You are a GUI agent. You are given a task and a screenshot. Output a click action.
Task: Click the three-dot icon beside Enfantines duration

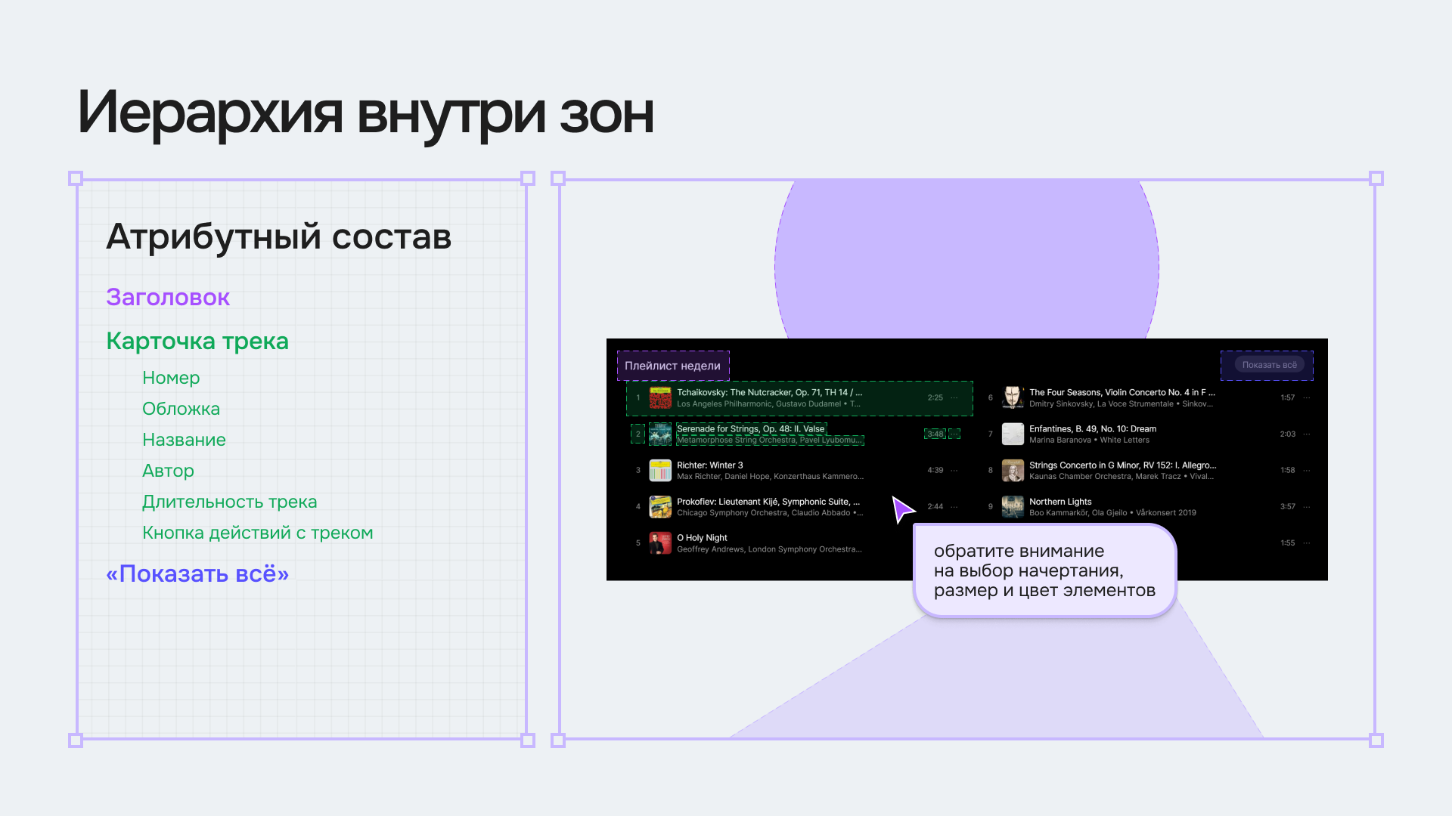[1307, 434]
